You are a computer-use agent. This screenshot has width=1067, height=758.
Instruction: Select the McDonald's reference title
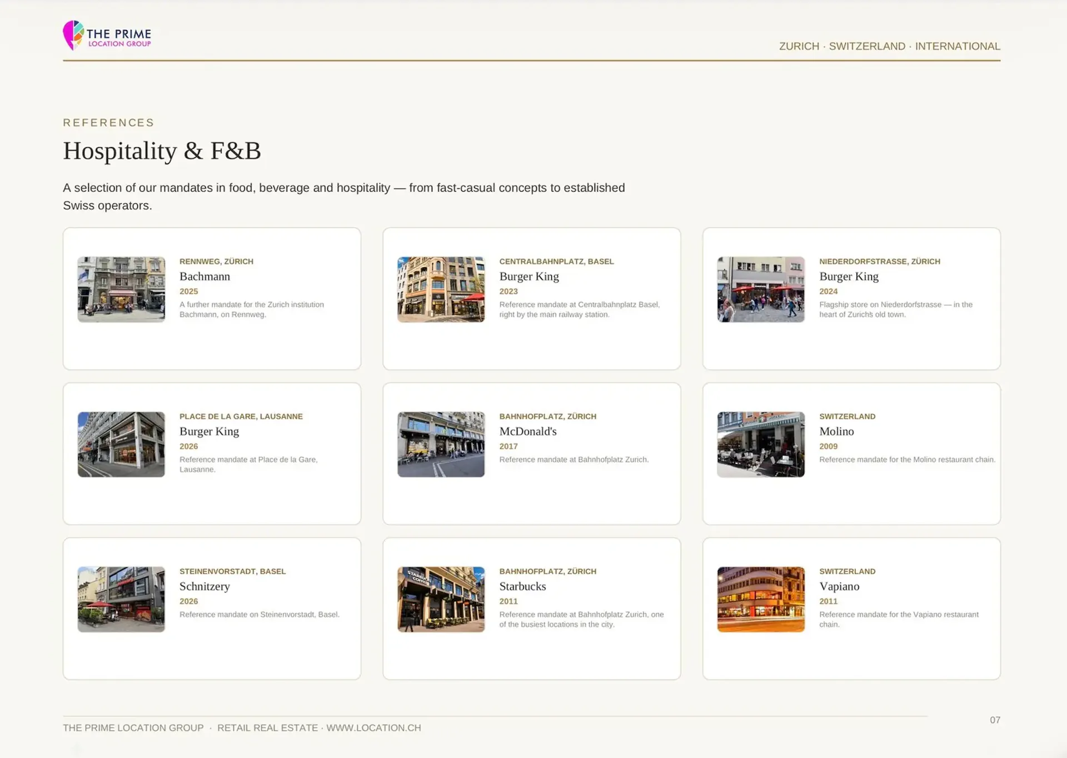tap(528, 431)
